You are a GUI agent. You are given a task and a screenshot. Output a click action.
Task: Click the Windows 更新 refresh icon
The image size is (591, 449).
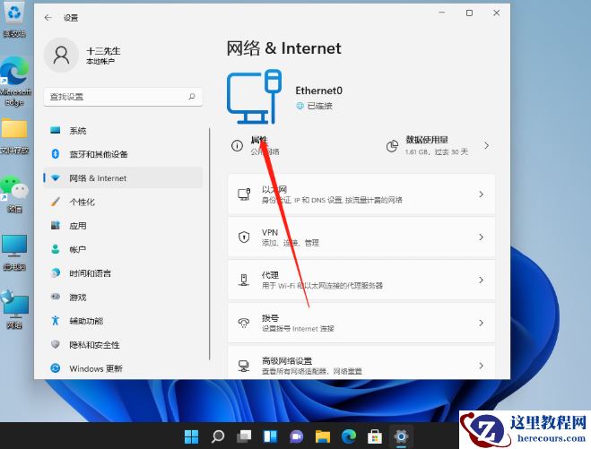(x=56, y=368)
